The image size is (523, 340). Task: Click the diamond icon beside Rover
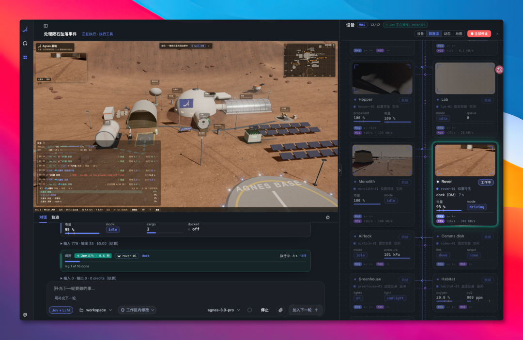(x=438, y=182)
